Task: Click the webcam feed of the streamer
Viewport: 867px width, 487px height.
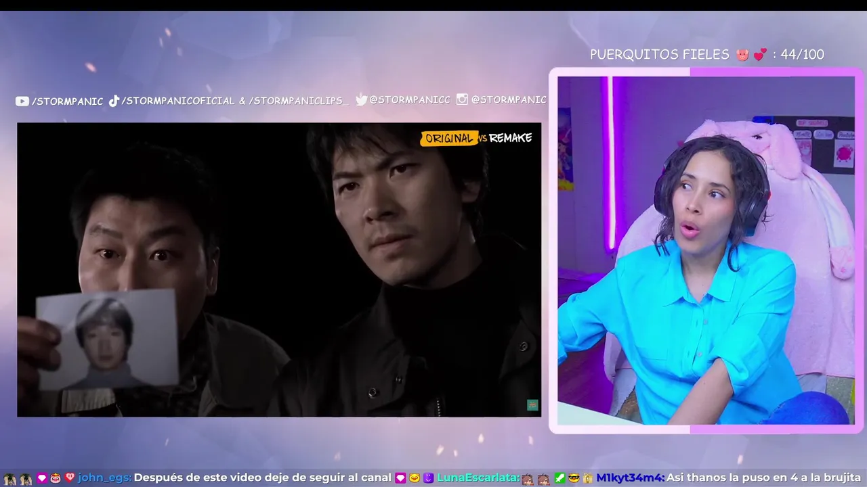Action: coord(706,250)
